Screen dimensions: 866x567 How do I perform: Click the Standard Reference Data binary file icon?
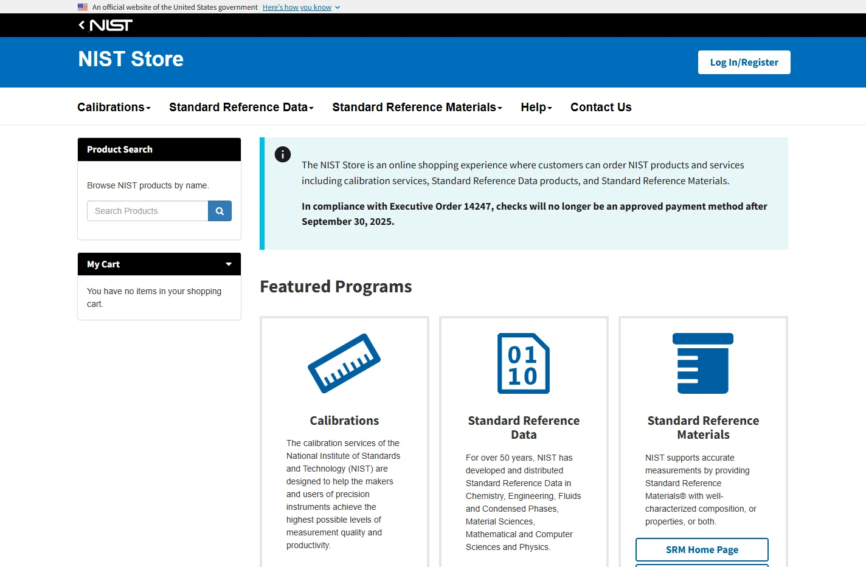(524, 363)
